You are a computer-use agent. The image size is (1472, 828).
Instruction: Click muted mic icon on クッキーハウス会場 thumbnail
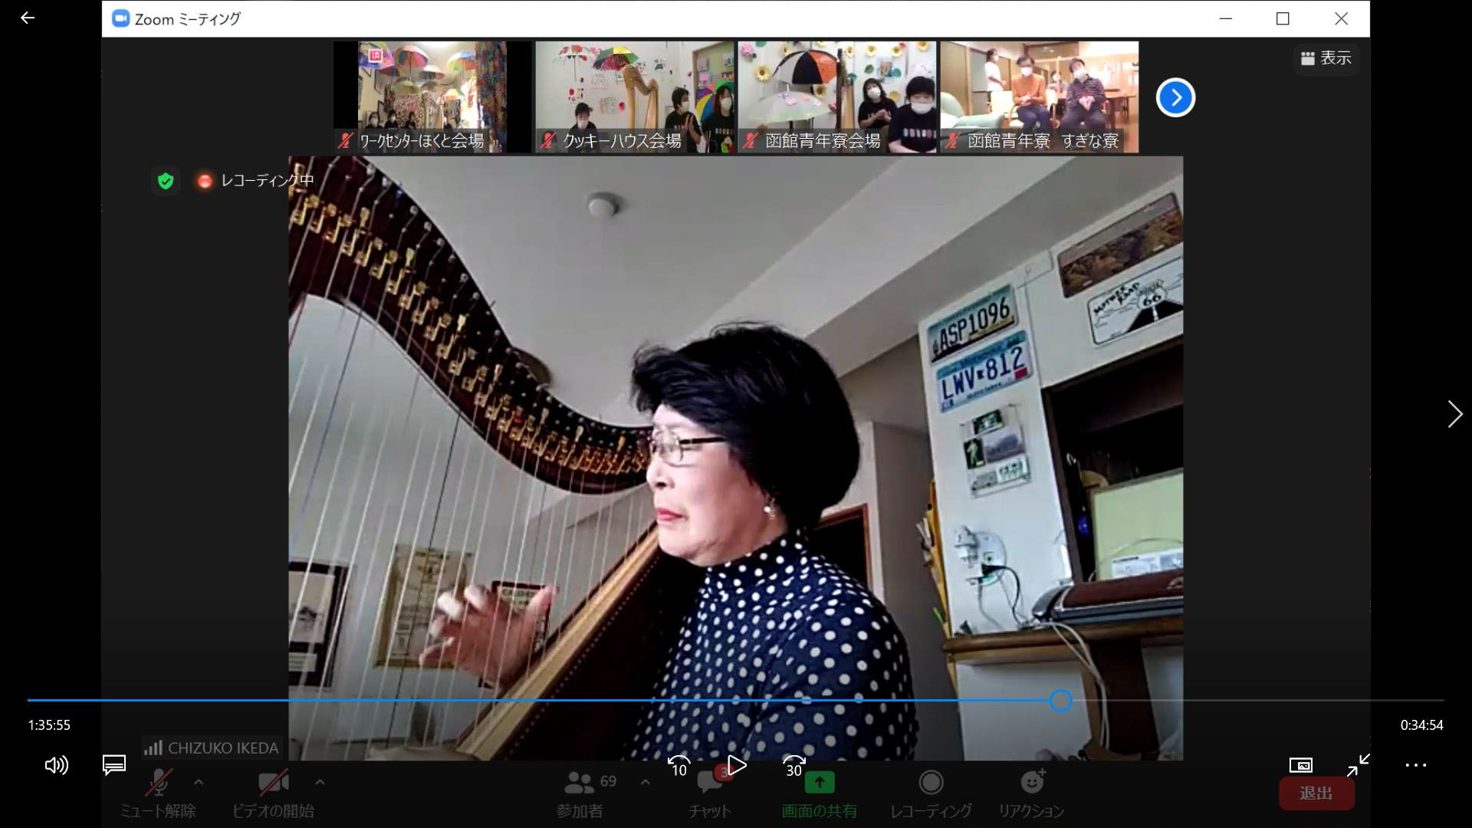pyautogui.click(x=547, y=140)
